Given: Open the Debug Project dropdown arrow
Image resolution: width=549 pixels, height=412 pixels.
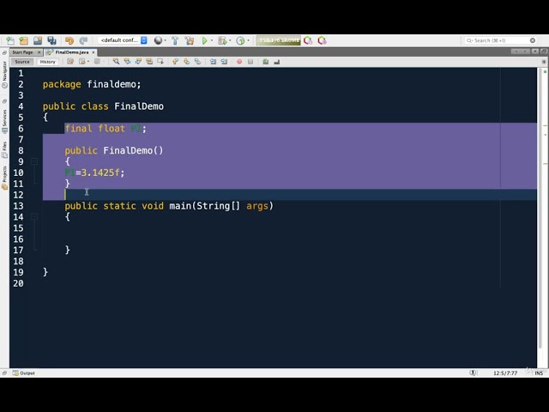Looking at the screenshot, I should click(230, 40).
